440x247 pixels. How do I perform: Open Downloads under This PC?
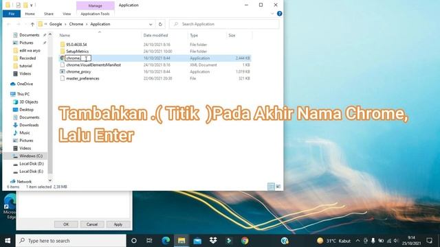(29, 125)
